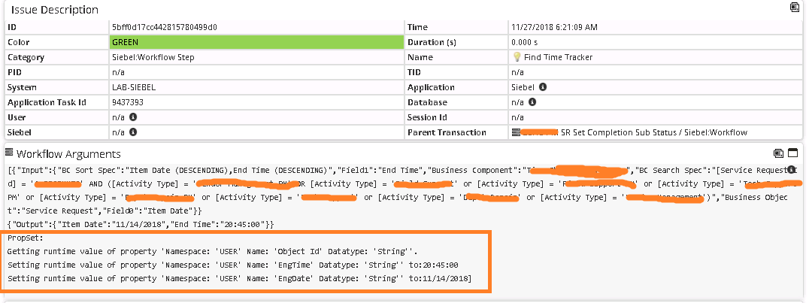Maximize the Workflow Arguments panel
This screenshot has height=303, width=809.
coord(792,153)
